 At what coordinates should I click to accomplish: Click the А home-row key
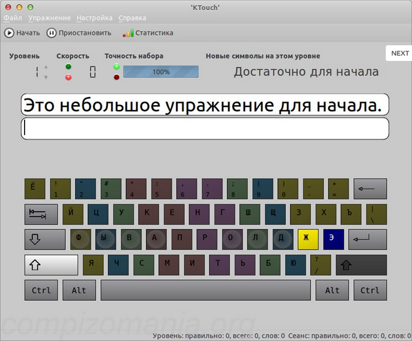point(156,239)
